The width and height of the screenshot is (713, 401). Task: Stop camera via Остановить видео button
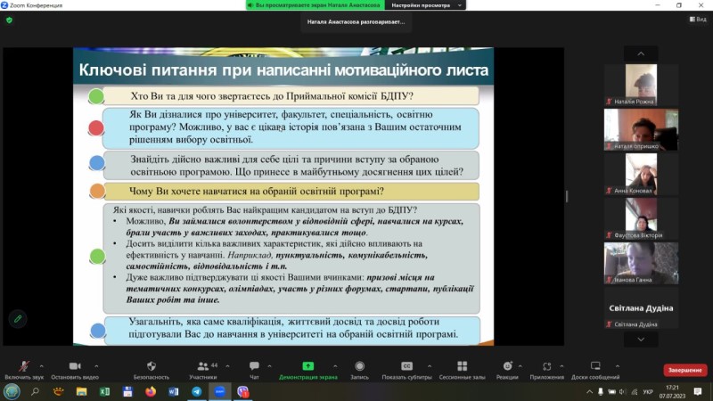[75, 370]
